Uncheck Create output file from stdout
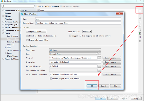 pyautogui.click(x=51, y=79)
